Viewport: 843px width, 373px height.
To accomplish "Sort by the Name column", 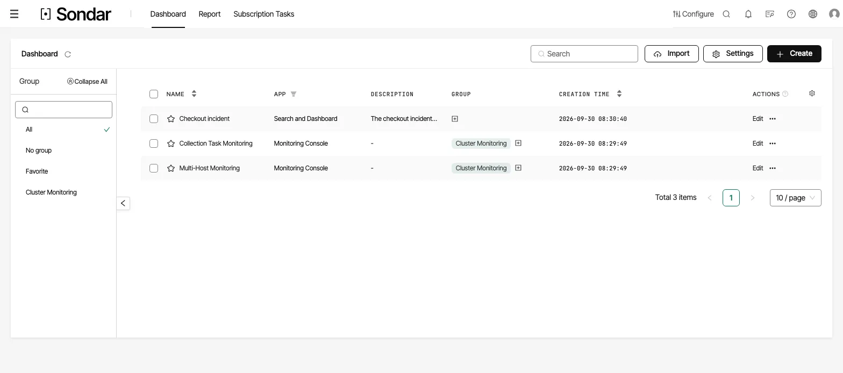I will click(194, 94).
